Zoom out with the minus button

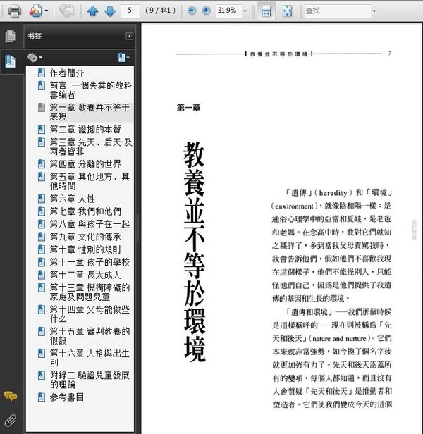(192, 11)
